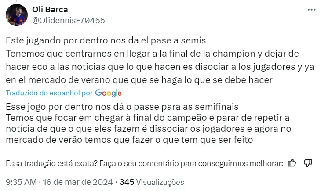Screen dimensions: 321x191
Task: Click the translated line 'Esse jogo por dentro'
Action: click(x=122, y=107)
